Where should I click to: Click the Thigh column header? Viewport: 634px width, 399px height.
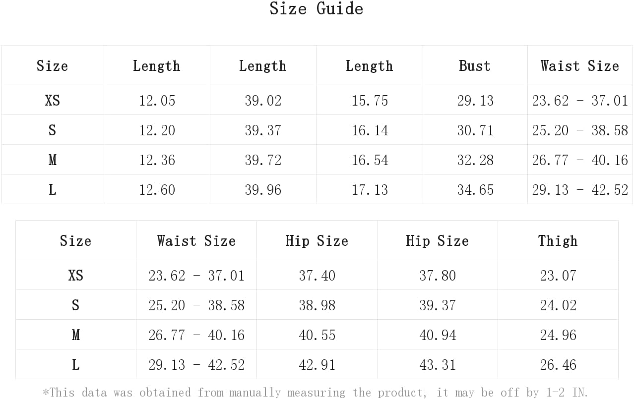pyautogui.click(x=558, y=241)
